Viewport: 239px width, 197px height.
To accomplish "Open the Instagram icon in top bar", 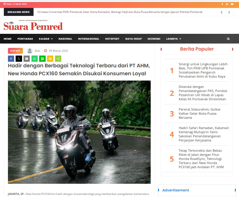I will (227, 4).
